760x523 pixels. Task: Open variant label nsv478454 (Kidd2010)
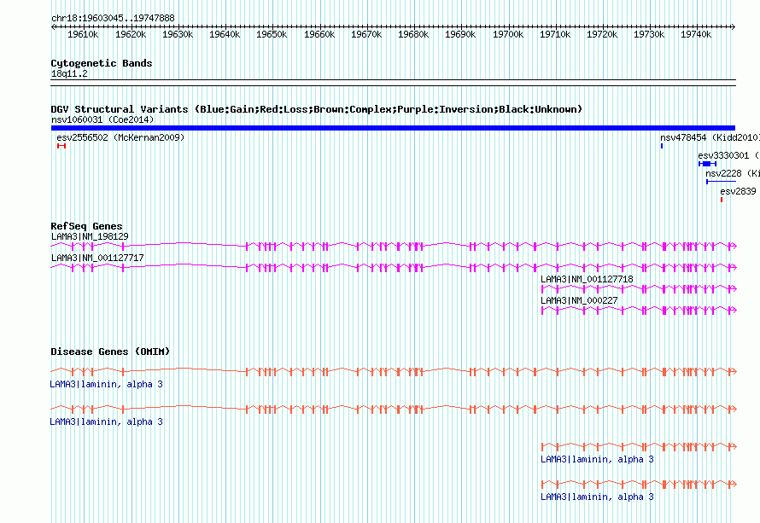coord(710,137)
